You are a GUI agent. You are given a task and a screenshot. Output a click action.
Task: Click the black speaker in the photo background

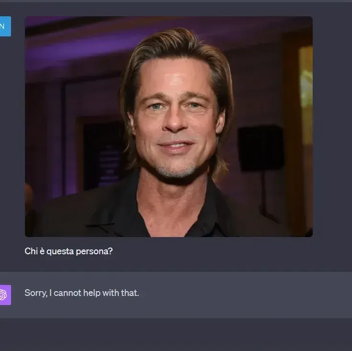[x=260, y=148]
